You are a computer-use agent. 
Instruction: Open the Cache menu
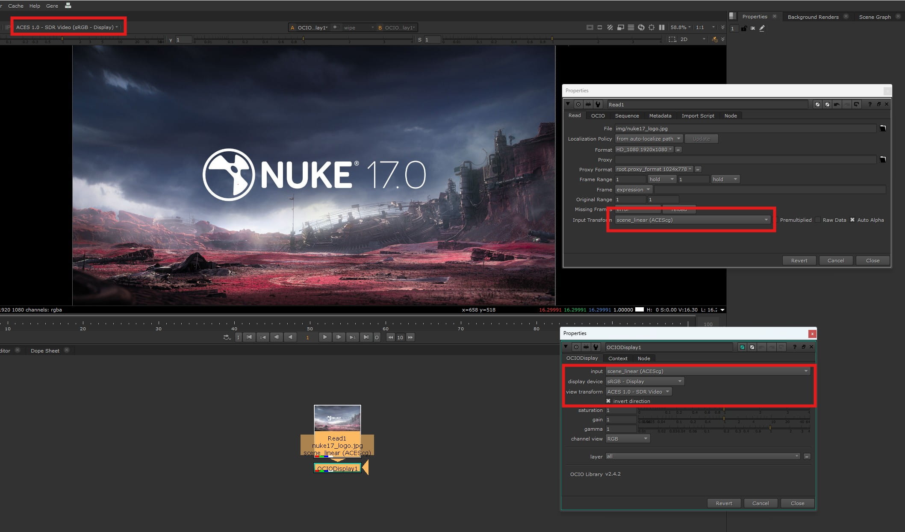(16, 6)
